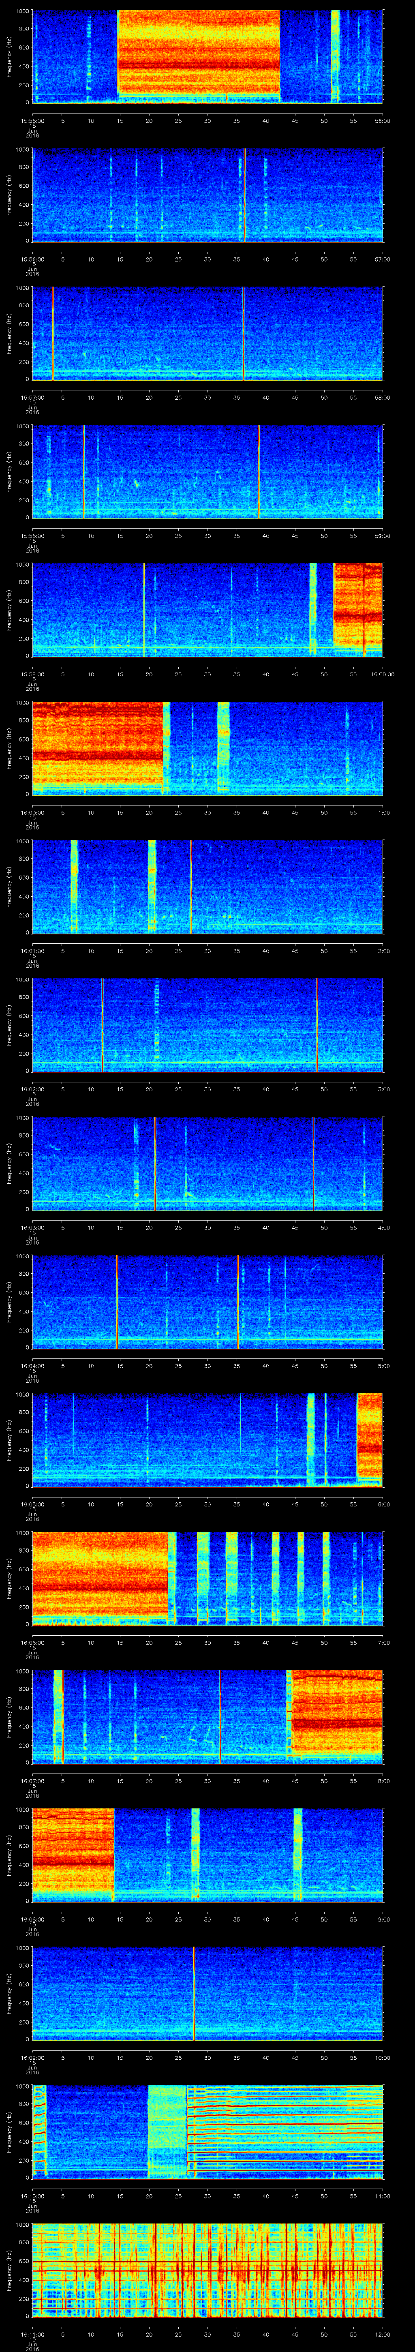This screenshot has width=415, height=2352.
Task: Click the "16:03:00" time axis label
Action: (x=32, y=1227)
